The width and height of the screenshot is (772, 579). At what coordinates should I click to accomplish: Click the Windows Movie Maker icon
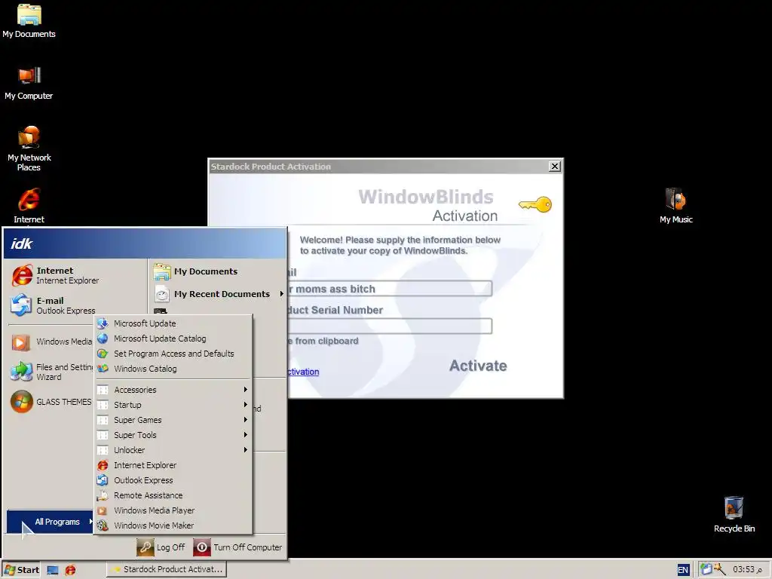(103, 525)
